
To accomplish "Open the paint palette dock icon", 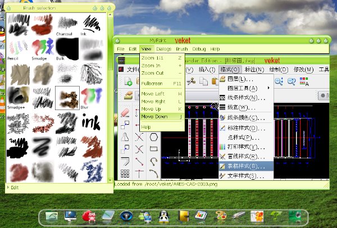I will tap(221, 216).
